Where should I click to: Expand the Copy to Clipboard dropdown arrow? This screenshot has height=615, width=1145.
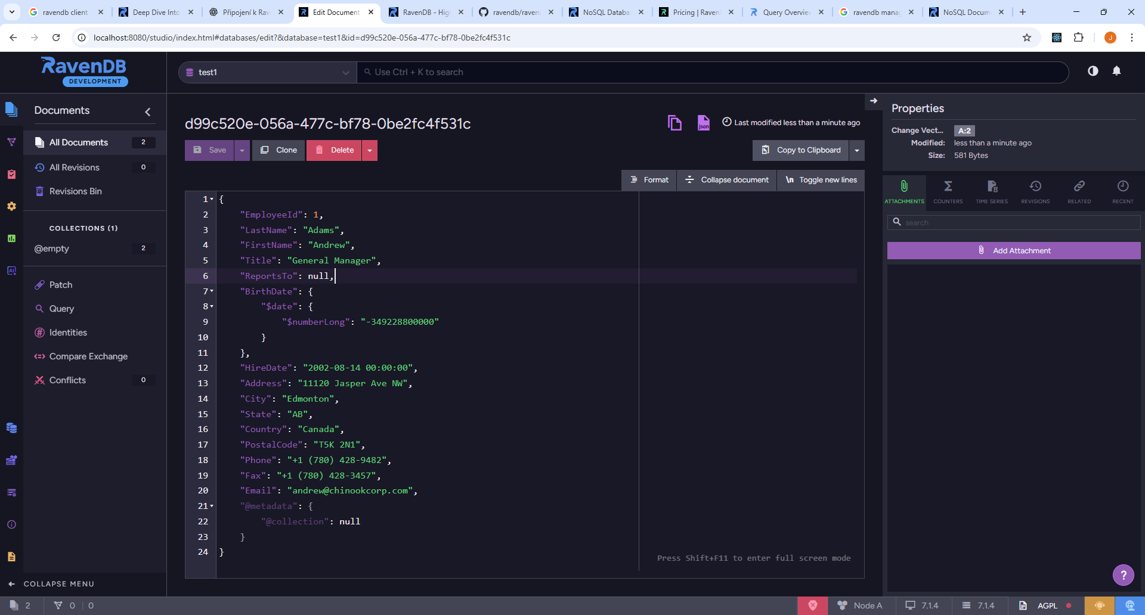pos(857,150)
